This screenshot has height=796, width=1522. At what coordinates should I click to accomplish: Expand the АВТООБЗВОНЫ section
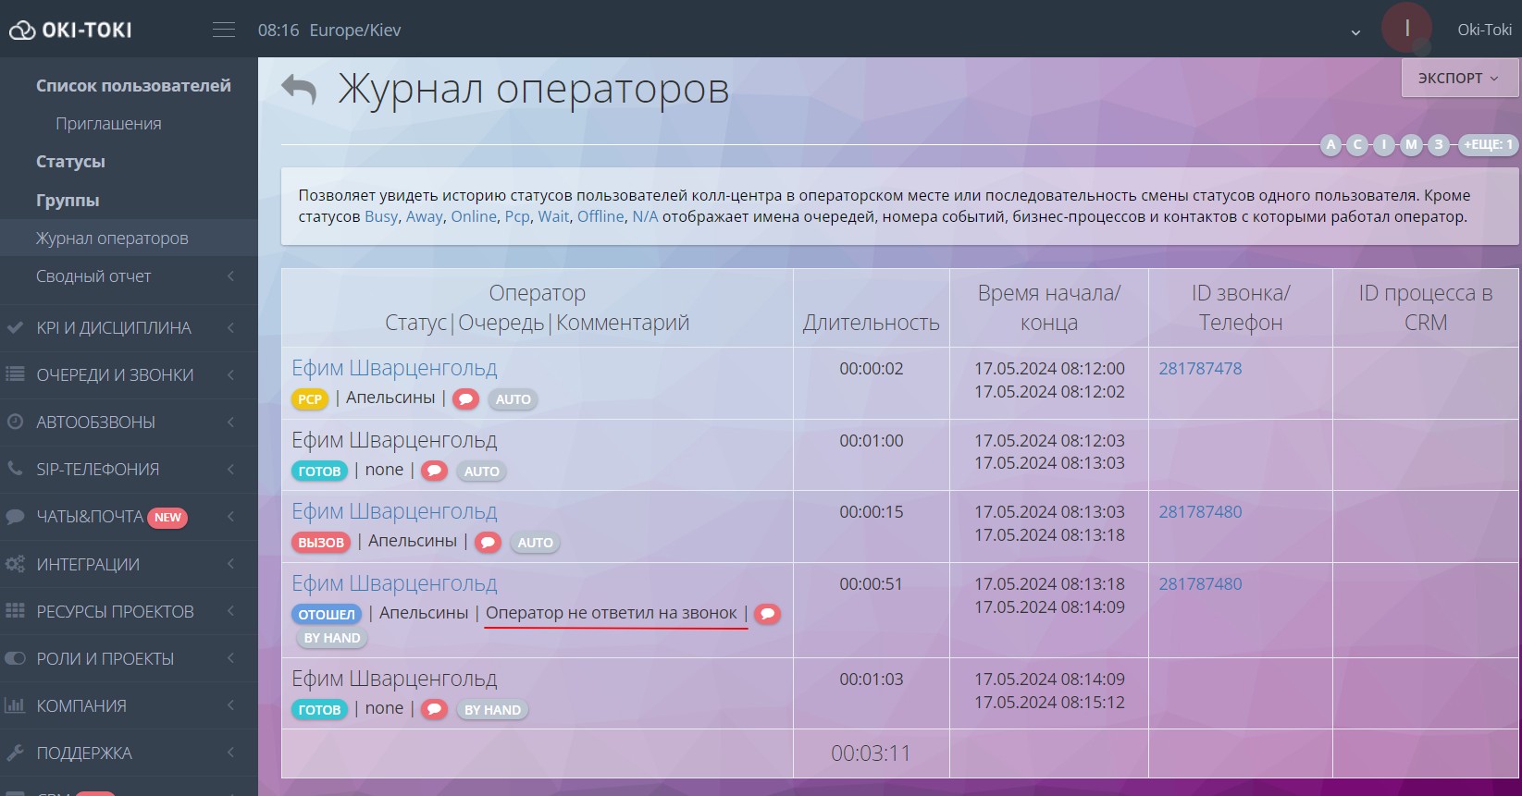tap(130, 422)
